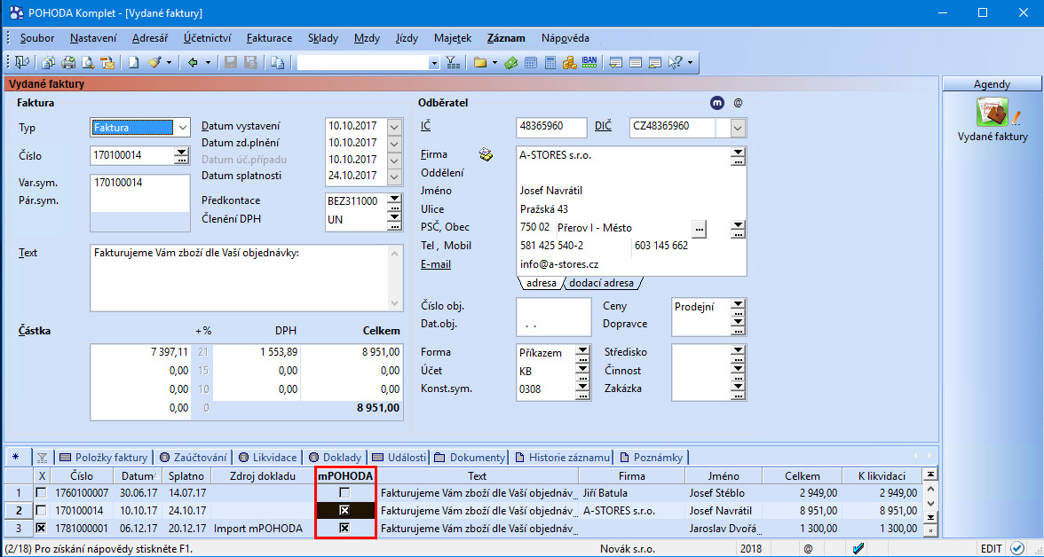Screen dimensions: 1044x557
Task: Click the dark blue mPOHODA 'm' icon
Action: click(x=717, y=103)
